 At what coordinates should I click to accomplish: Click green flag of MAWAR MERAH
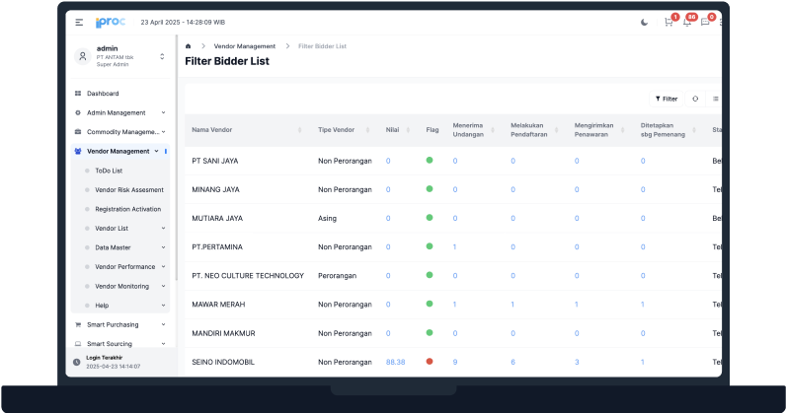(x=430, y=304)
